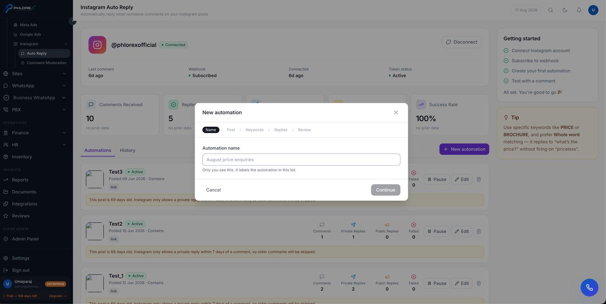Image resolution: width=606 pixels, height=304 pixels.
Task: Open the Test_1 post thumbnail
Action: (95, 283)
